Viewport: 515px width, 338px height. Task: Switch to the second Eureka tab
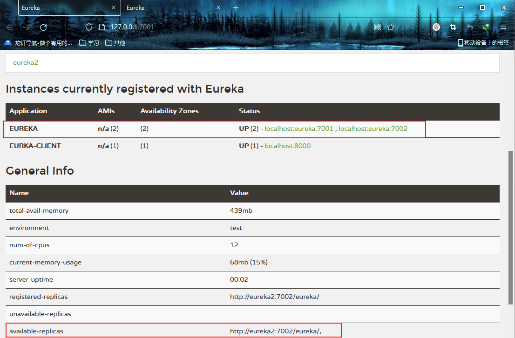coord(174,7)
